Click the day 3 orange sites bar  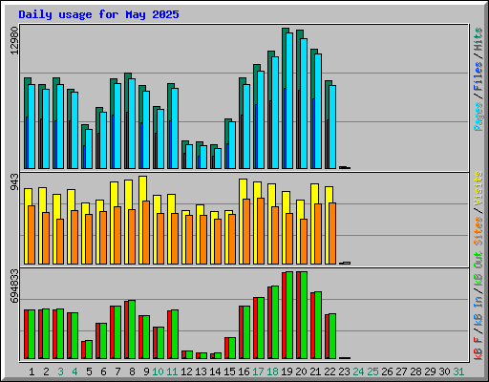click(x=60, y=242)
